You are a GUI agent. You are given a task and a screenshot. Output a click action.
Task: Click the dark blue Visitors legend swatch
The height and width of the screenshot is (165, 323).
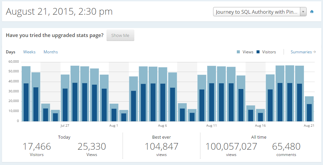[x=258, y=52]
